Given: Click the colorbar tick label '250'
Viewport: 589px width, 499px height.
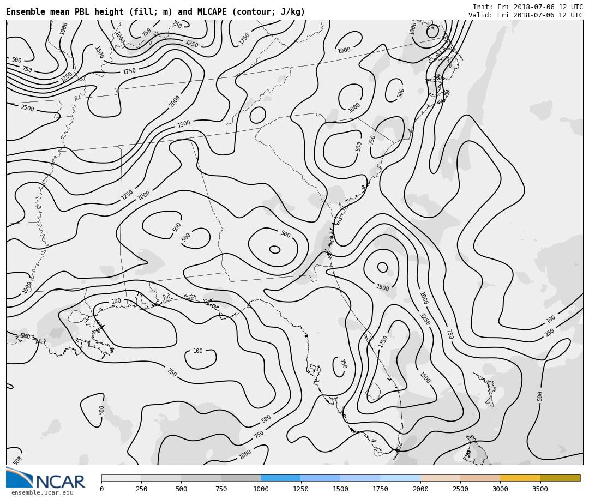Looking at the screenshot, I should pos(141,489).
